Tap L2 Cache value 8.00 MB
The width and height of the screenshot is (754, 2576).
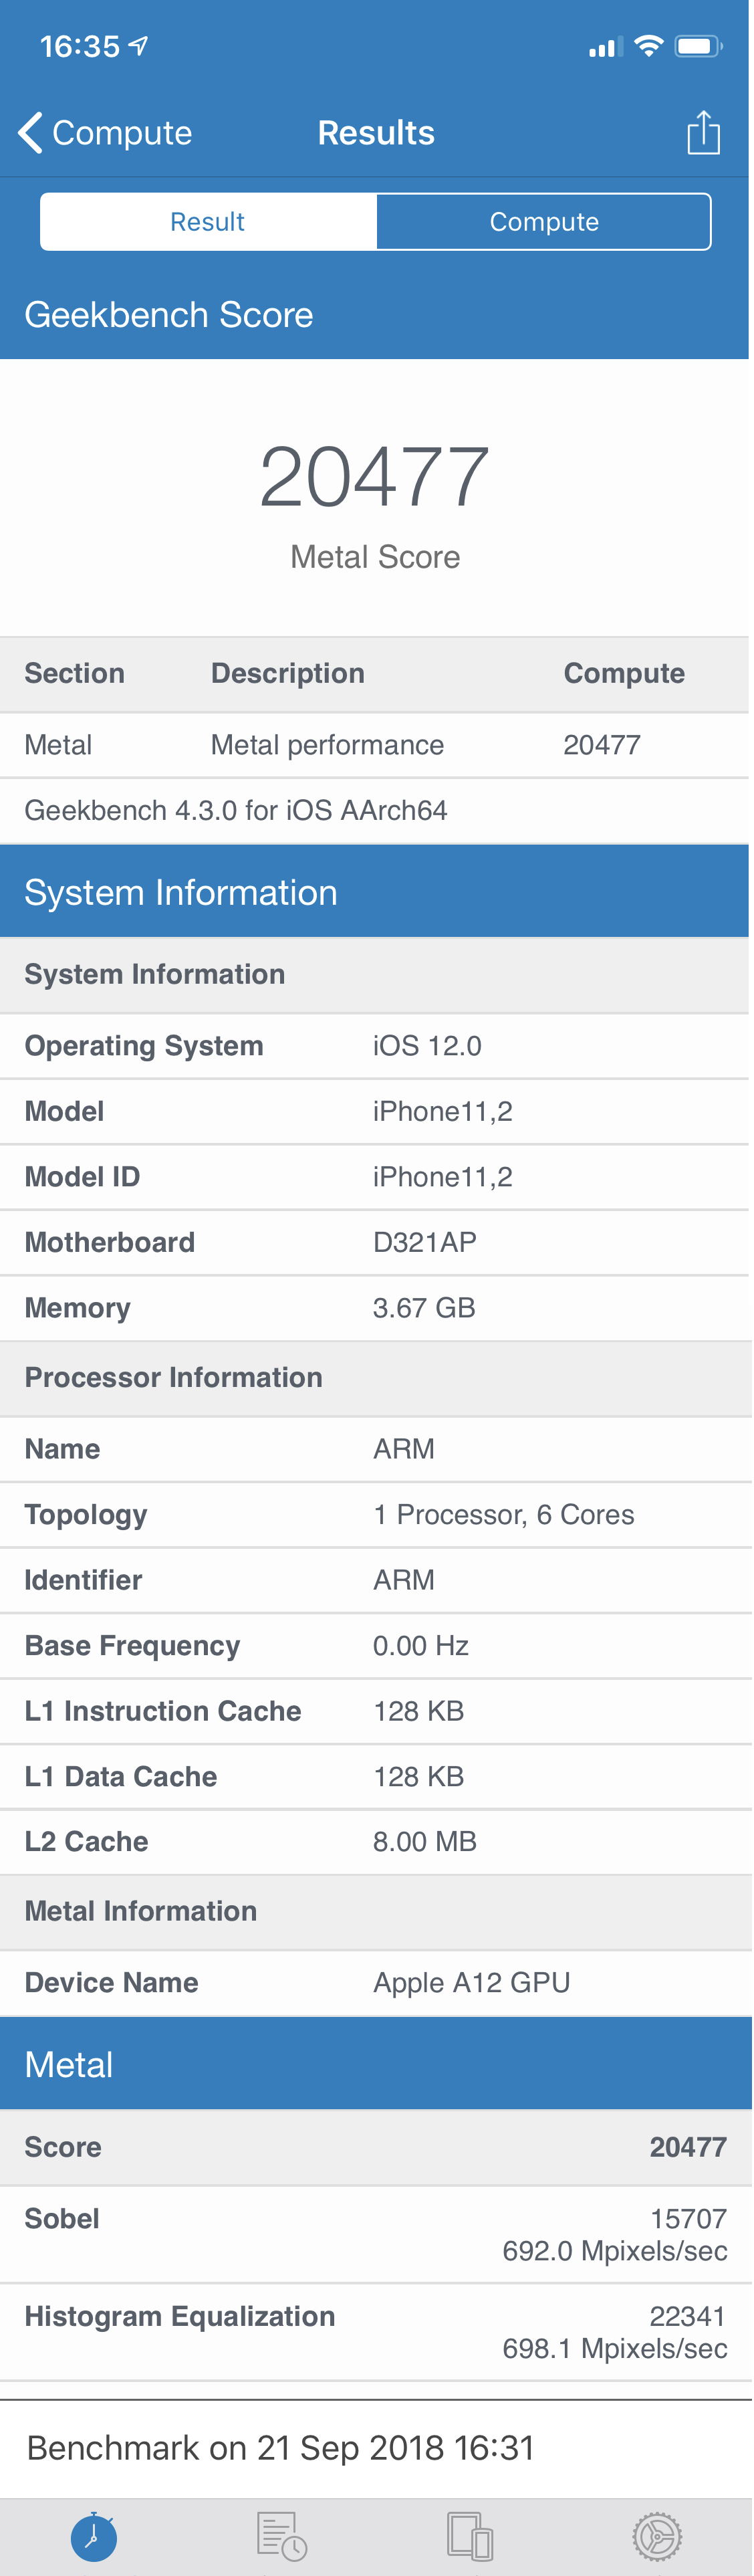425,1842
